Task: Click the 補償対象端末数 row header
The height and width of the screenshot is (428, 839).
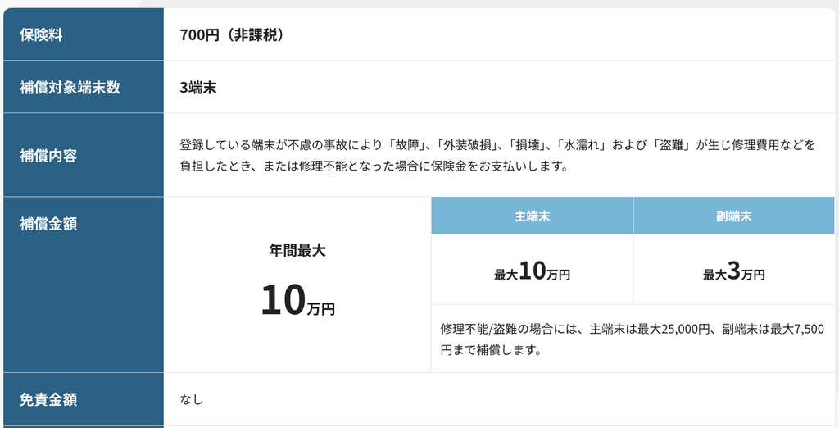Action: [70, 88]
